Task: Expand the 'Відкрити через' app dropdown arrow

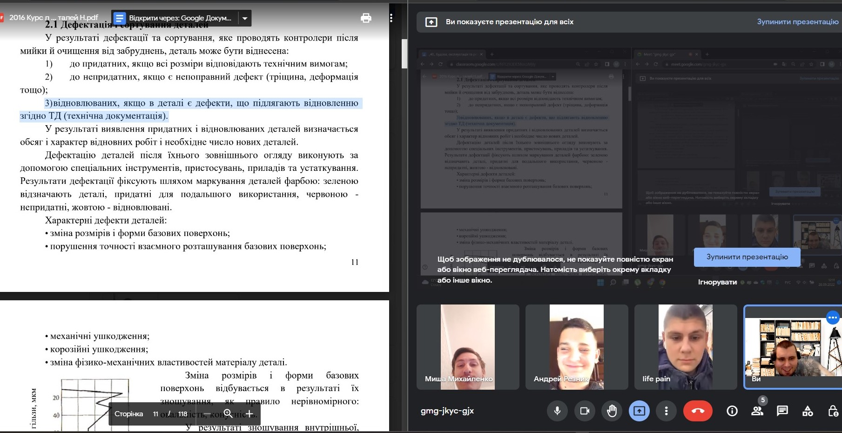Action: pos(245,18)
